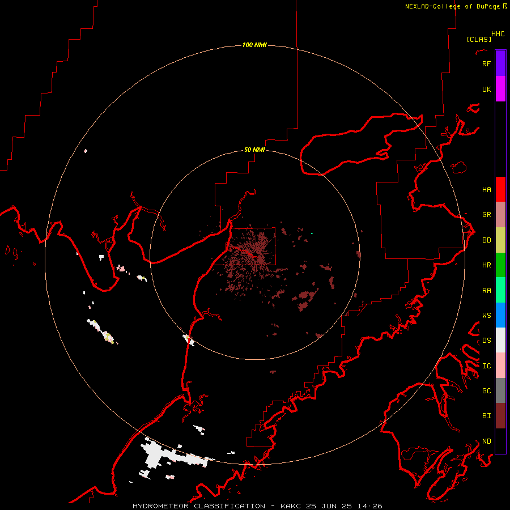The height and width of the screenshot is (510, 510).
Task: Click the RA bright green color swatch
Action: [500, 290]
